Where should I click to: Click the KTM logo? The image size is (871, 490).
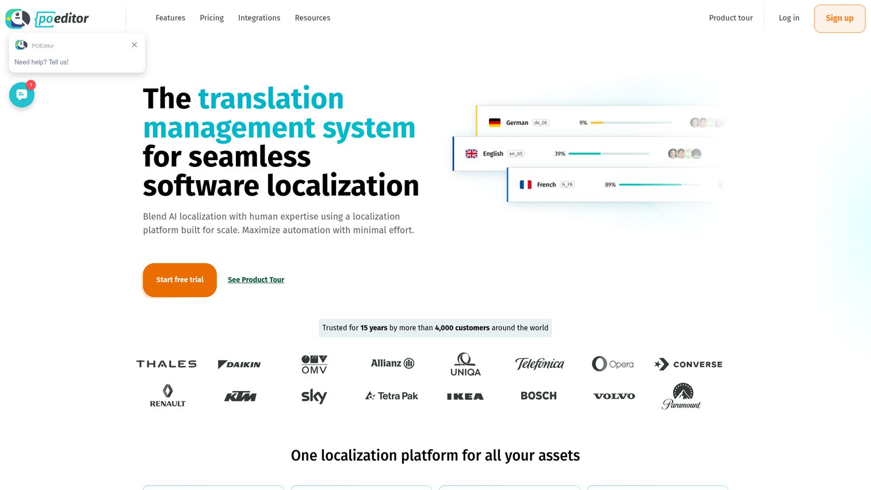(240, 396)
